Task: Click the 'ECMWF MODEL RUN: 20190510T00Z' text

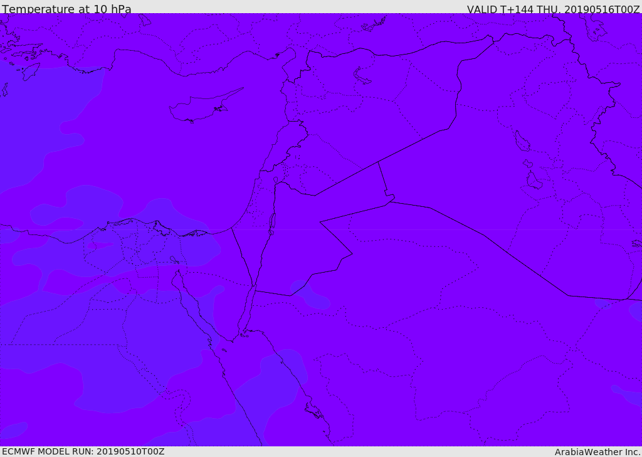Action: [83, 451]
